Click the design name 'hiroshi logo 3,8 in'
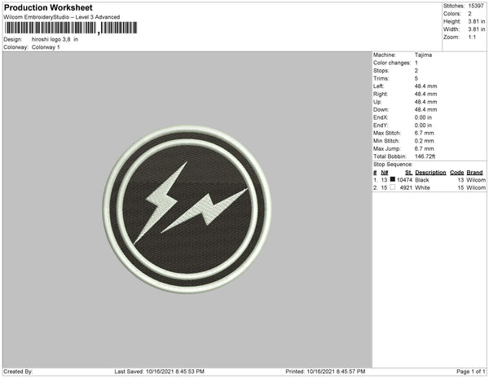 tap(55, 40)
